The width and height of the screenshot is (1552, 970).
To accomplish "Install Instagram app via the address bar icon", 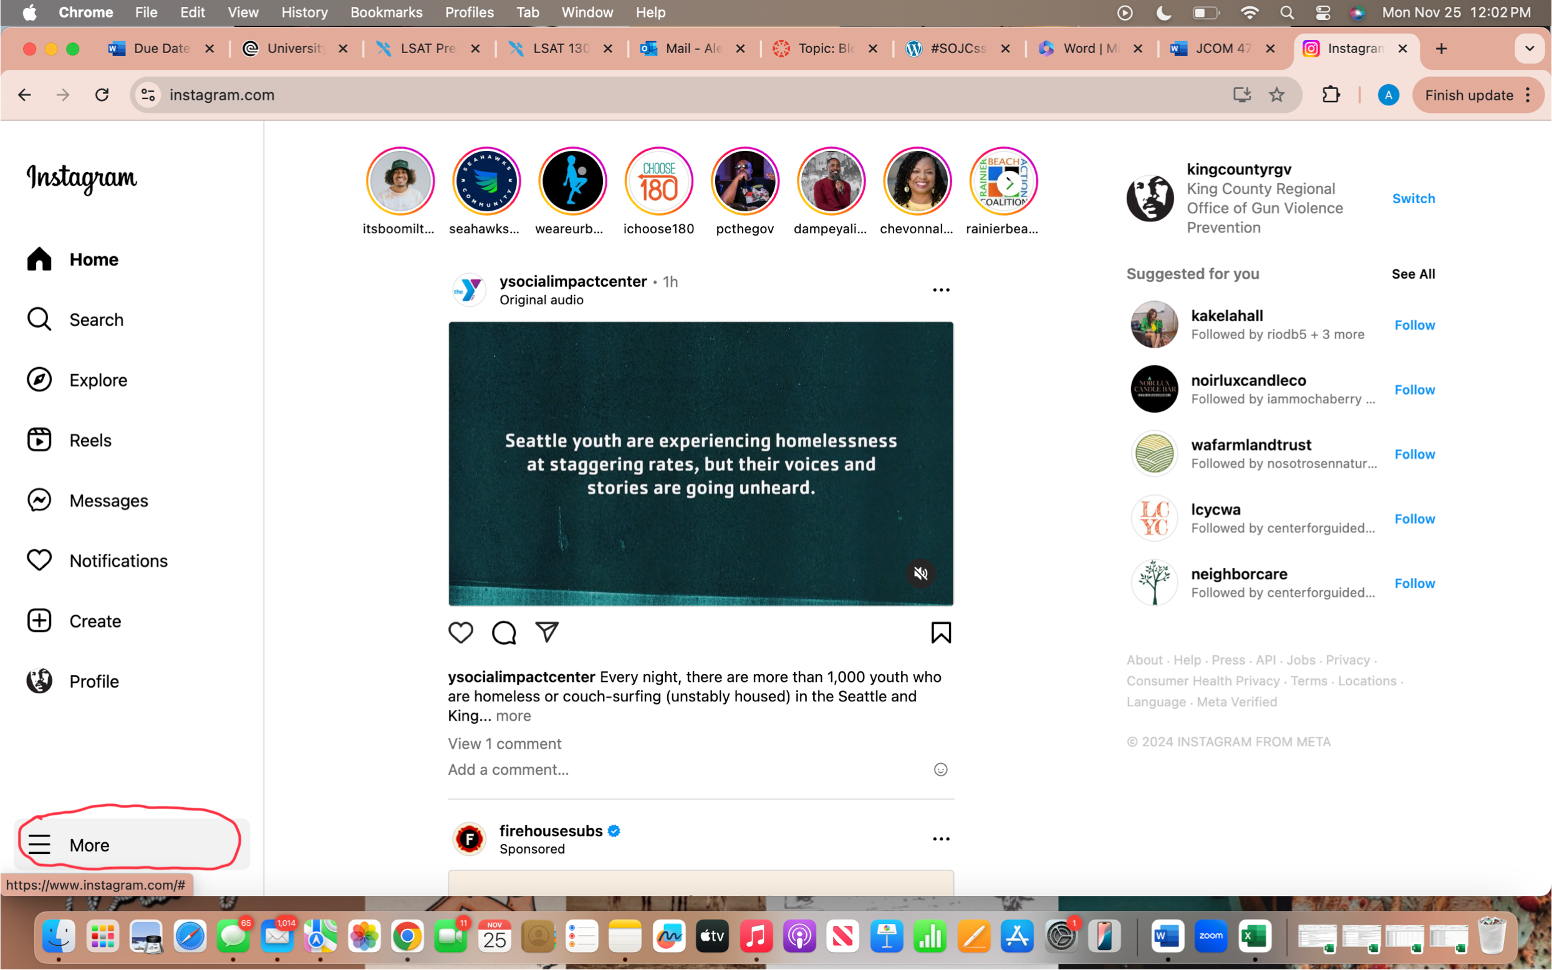I will [x=1242, y=95].
